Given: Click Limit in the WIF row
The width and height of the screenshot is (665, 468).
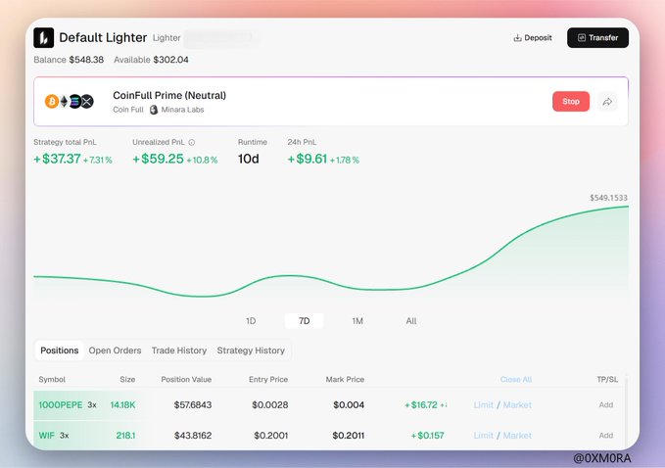Looking at the screenshot, I should click(x=484, y=436).
